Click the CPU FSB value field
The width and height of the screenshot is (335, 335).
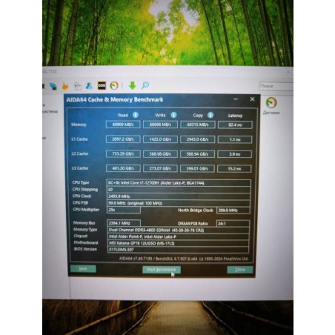179,203
